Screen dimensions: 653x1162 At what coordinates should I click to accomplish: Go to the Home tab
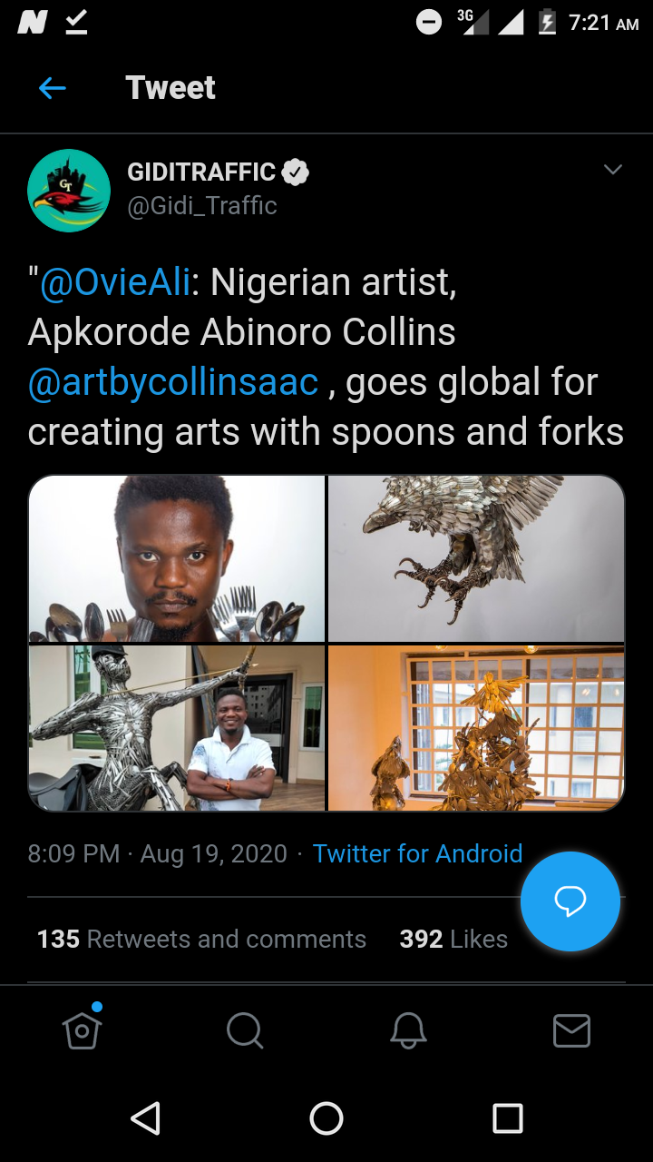click(x=82, y=1030)
